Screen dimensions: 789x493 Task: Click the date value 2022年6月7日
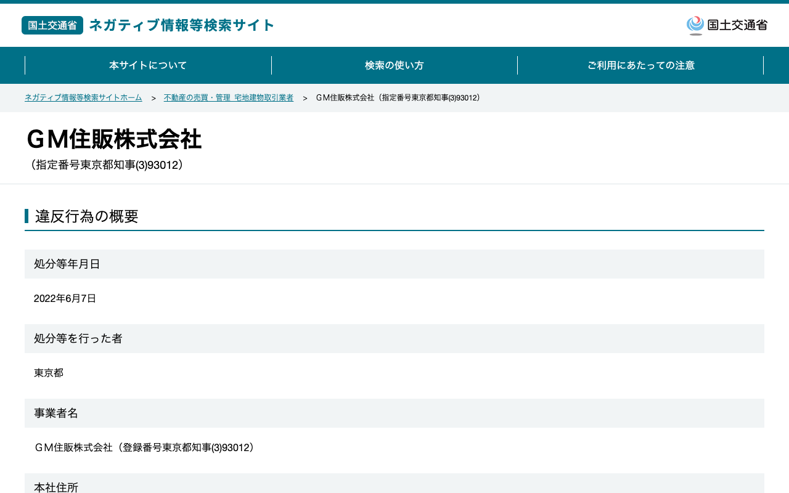[65, 299]
